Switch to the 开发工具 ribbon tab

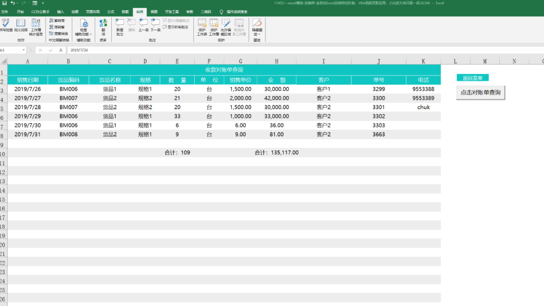pyautogui.click(x=172, y=12)
